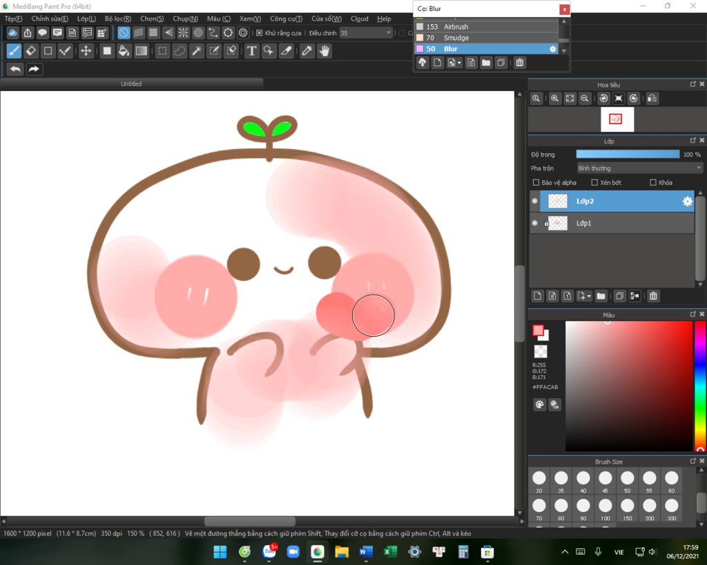Close the Cọ: Blur brush window
Screen dimensions: 707x565
pyautogui.click(x=564, y=9)
